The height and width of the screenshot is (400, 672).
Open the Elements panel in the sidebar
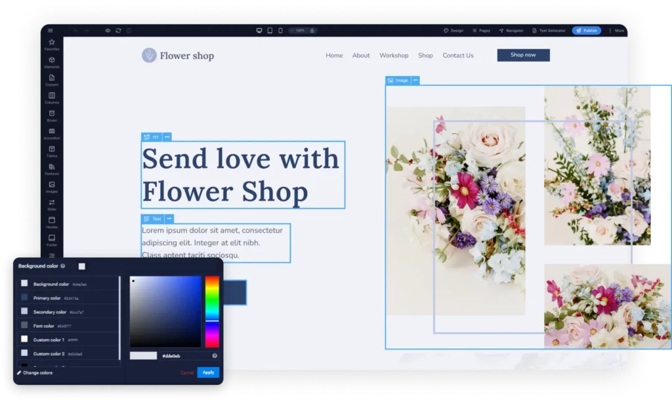tap(52, 62)
